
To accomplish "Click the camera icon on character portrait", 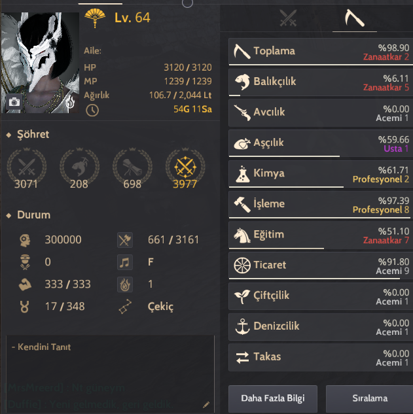I will (x=14, y=102).
